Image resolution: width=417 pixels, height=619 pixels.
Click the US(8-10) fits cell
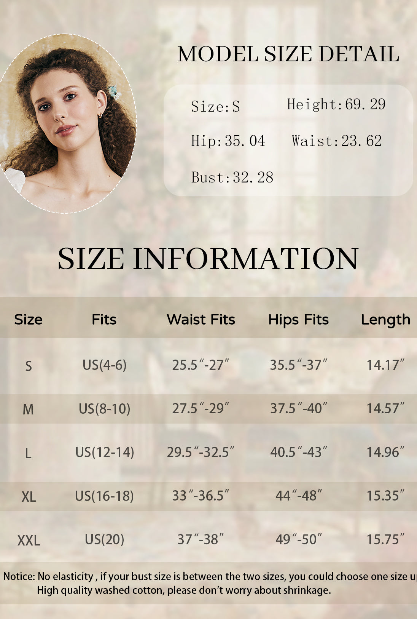tap(104, 409)
